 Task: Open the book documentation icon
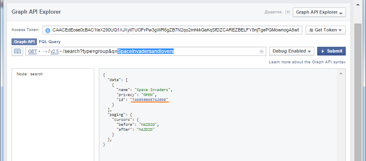point(17,51)
